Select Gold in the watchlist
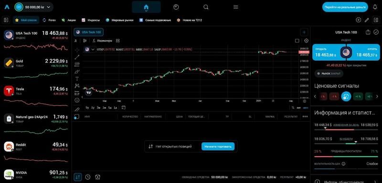The image size is (382, 183). 36,68
